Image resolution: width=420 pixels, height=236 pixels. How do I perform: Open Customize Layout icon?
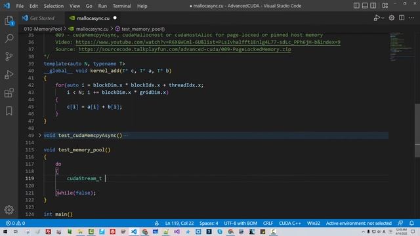(385, 6)
